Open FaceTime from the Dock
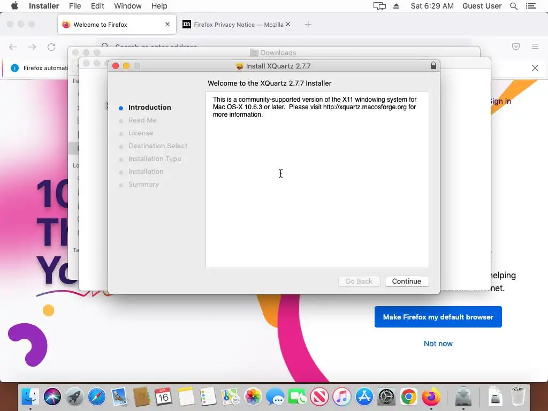The height and width of the screenshot is (411, 548). 297,397
